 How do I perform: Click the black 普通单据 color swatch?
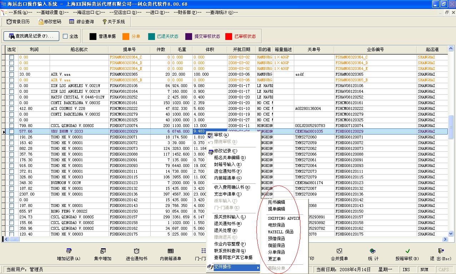click(x=93, y=36)
